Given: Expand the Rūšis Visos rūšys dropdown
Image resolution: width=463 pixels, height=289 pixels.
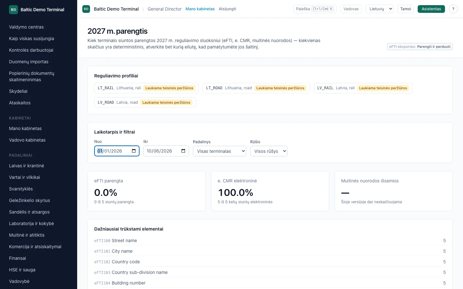Looking at the screenshot, I should tap(269, 151).
